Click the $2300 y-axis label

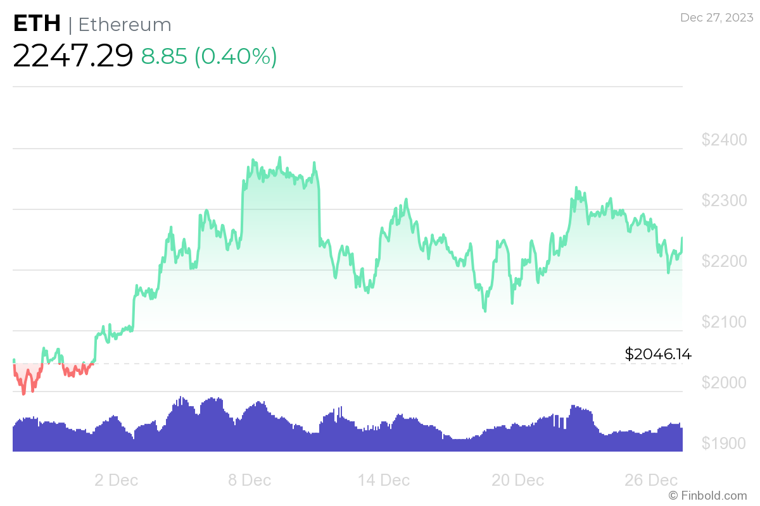coord(724,201)
